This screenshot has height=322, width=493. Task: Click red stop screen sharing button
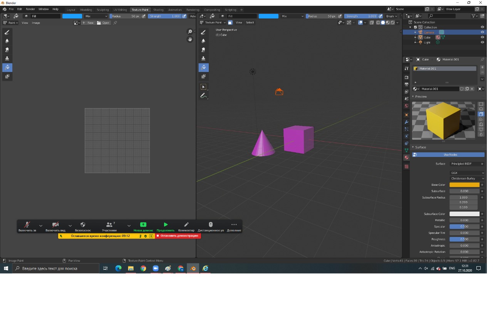click(178, 236)
